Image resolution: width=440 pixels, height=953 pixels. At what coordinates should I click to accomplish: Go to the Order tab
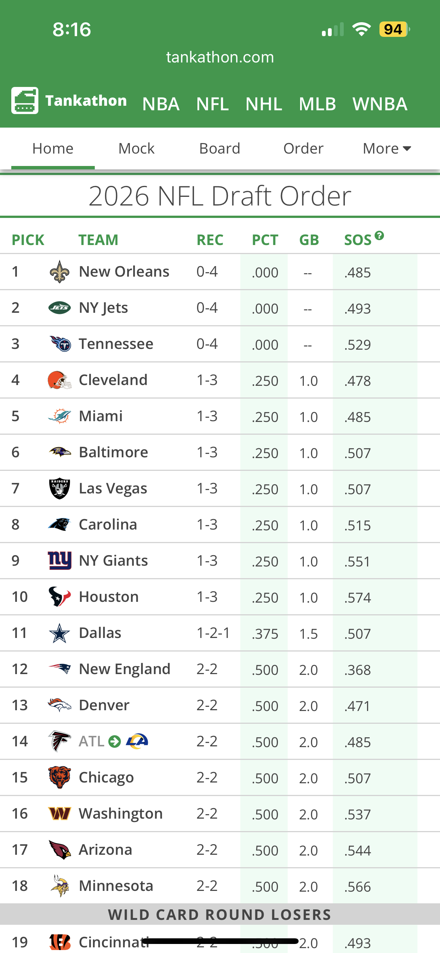[303, 149]
